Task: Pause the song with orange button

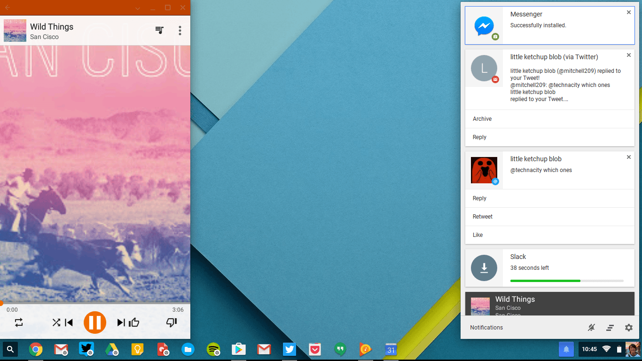Action: click(x=95, y=322)
